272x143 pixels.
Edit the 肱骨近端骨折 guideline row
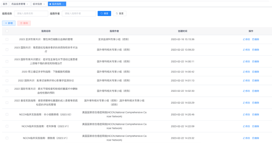(246, 81)
